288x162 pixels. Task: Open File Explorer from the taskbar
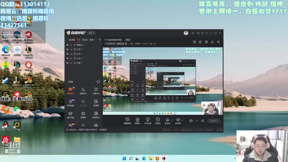[150, 158]
